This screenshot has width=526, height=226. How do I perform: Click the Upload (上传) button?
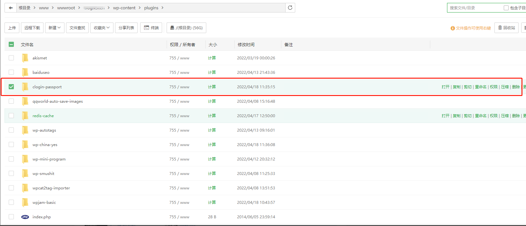coord(12,28)
